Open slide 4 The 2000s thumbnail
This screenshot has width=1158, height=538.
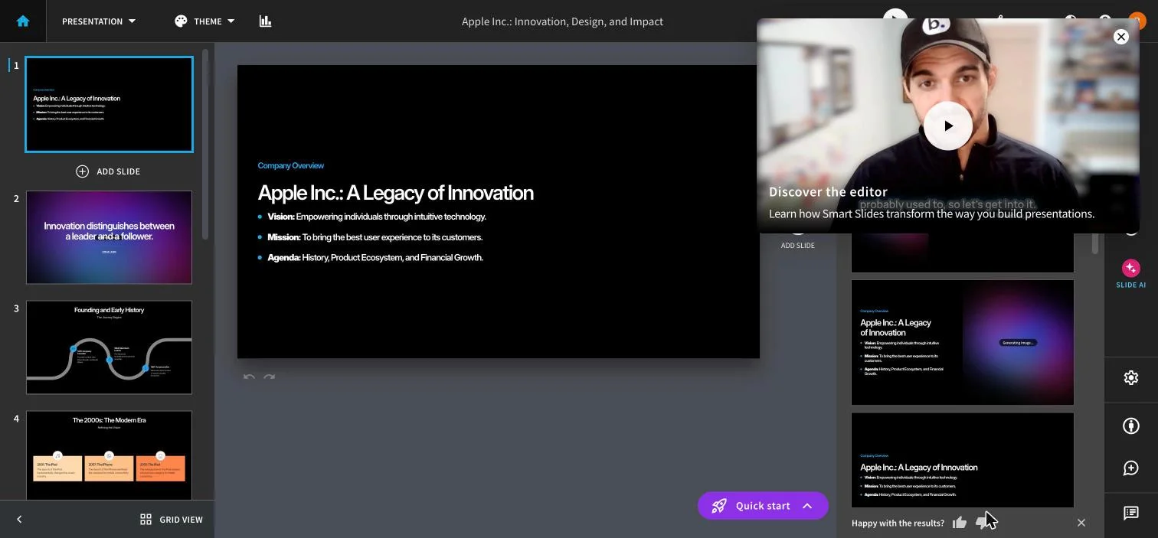click(109, 454)
